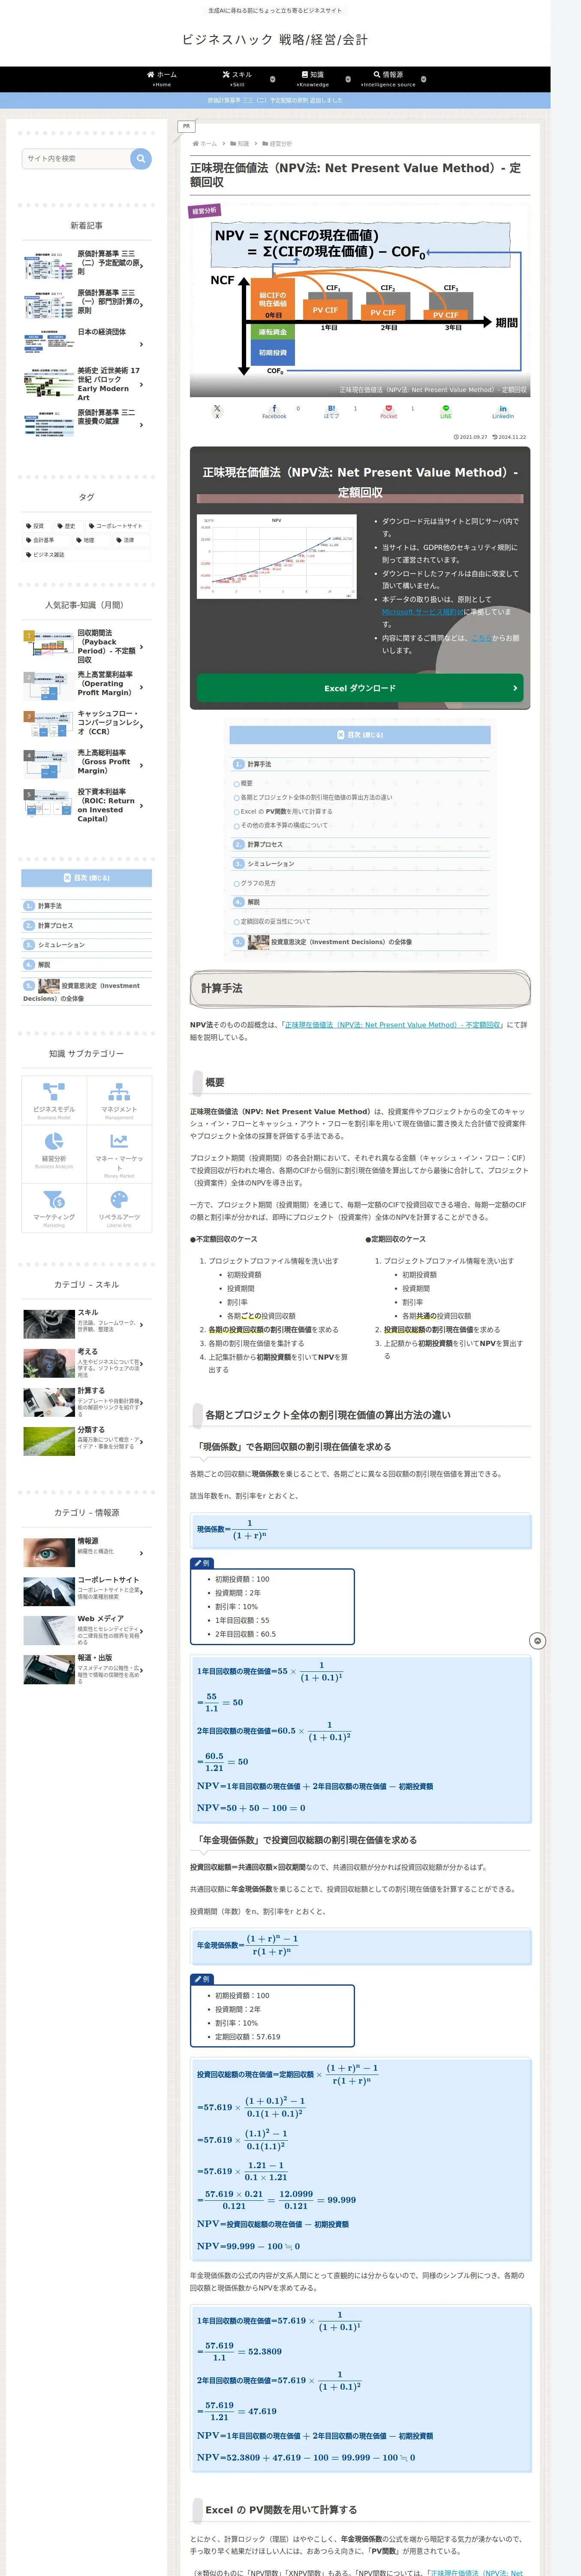Click the green Excel ダウンロード button
The height and width of the screenshot is (2576, 581).
pyautogui.click(x=359, y=688)
